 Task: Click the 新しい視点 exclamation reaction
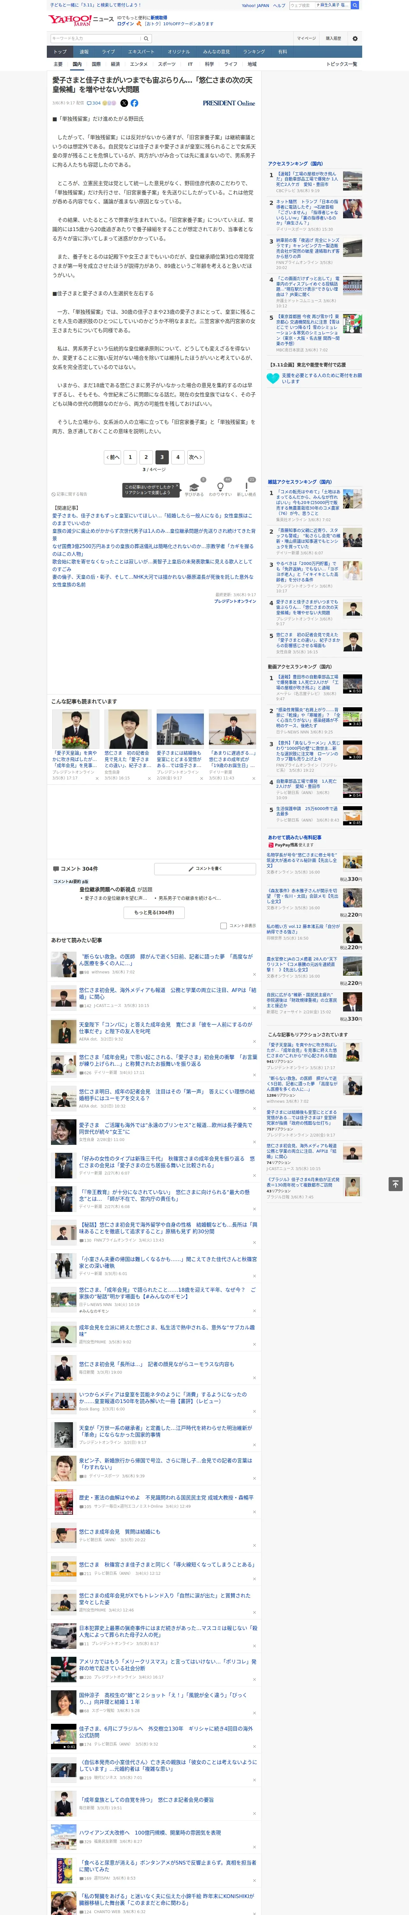pos(247,488)
